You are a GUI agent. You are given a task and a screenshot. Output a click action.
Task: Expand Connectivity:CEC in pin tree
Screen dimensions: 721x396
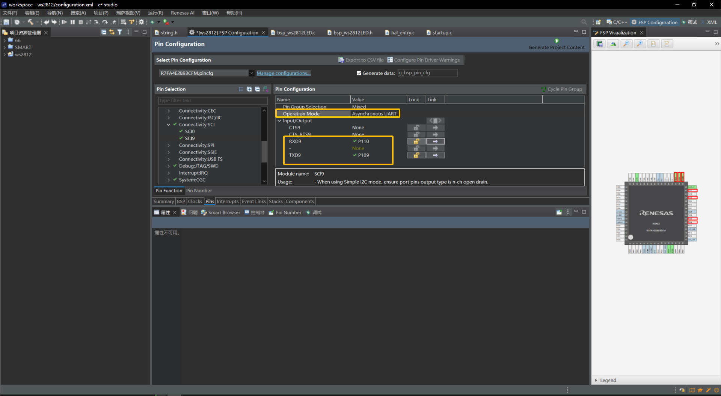[x=169, y=111]
